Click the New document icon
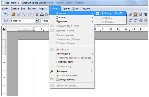The height and width of the screenshot is (97, 149). [6, 14]
